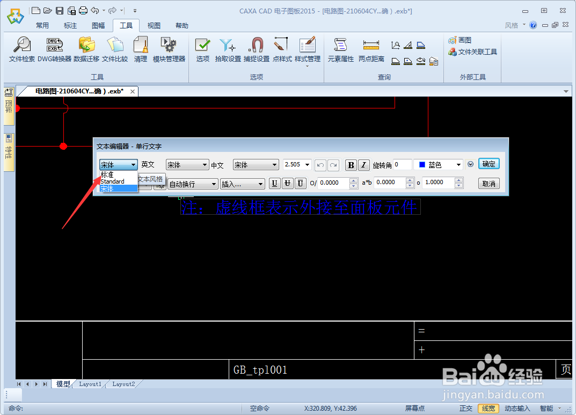The width and height of the screenshot is (576, 415).
Task: Open 捕捉设置 snap settings
Action: [257, 49]
